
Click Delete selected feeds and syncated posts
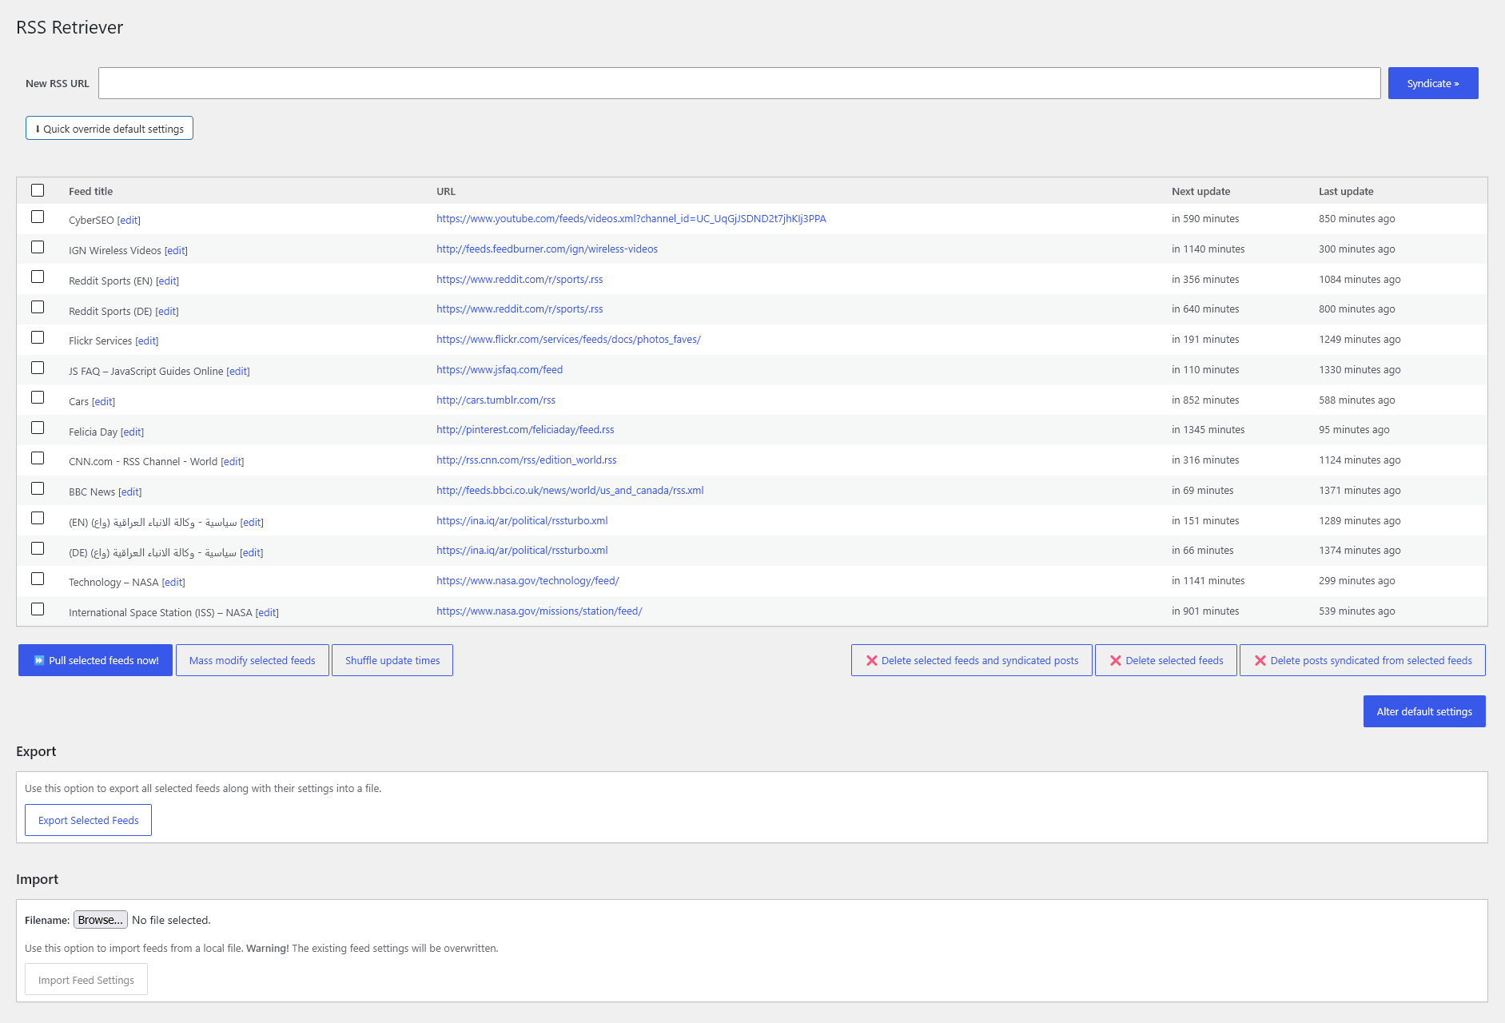[x=971, y=660]
